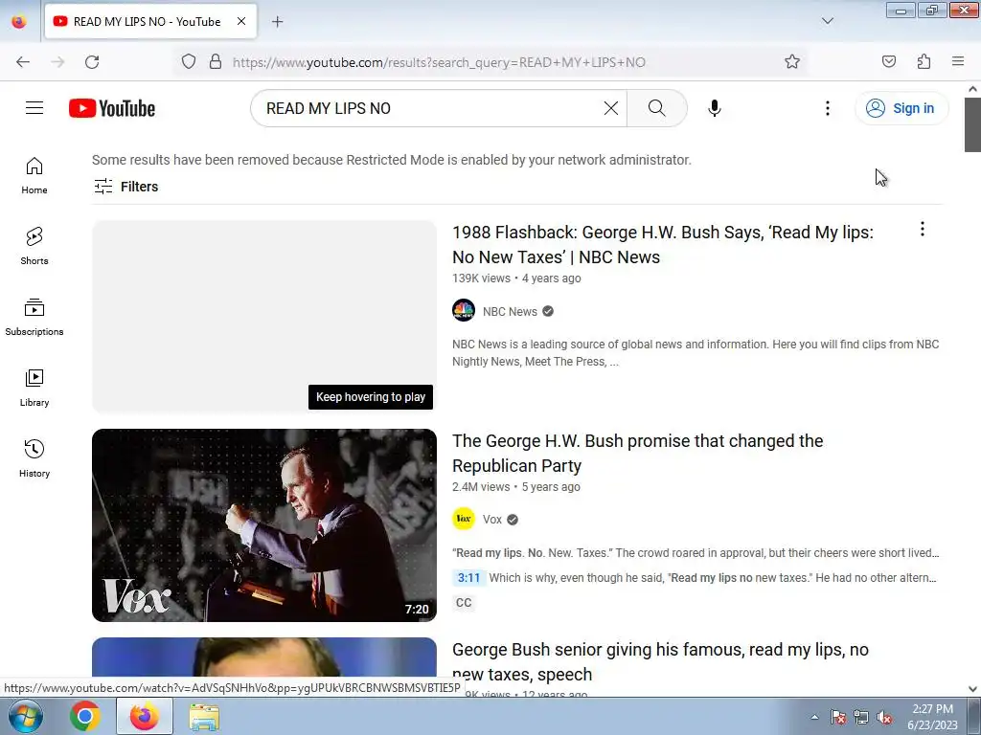Viewport: 981px width, 735px height.
Task: Click the page vertical scrollbar thumb
Action: click(x=972, y=124)
